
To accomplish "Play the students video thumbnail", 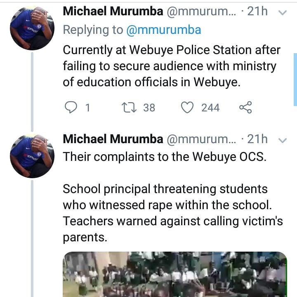I will click(x=175, y=274).
